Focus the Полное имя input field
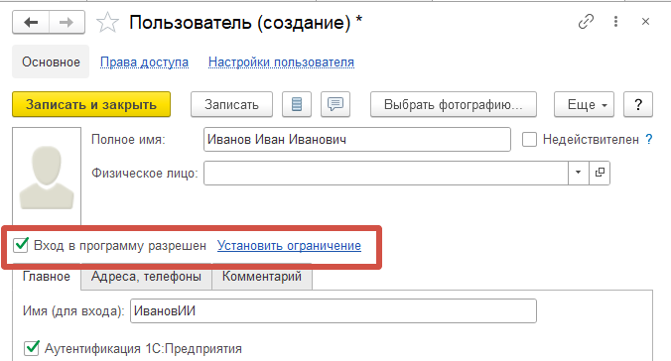 point(357,140)
